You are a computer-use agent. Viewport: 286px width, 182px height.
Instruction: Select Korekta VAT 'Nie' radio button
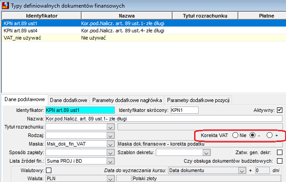(x=235, y=135)
